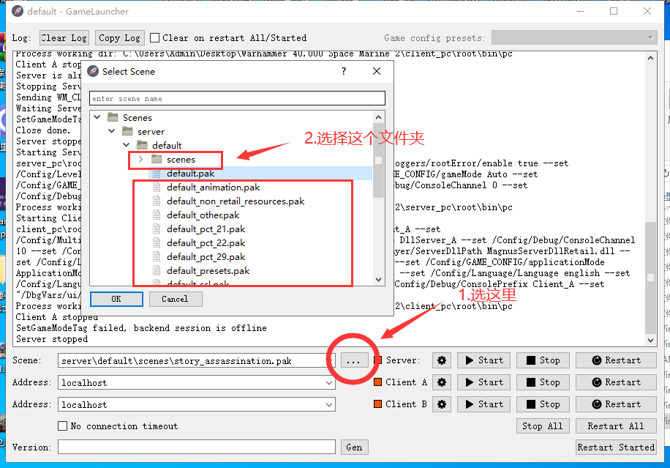Click the Copy Log button

coord(120,38)
